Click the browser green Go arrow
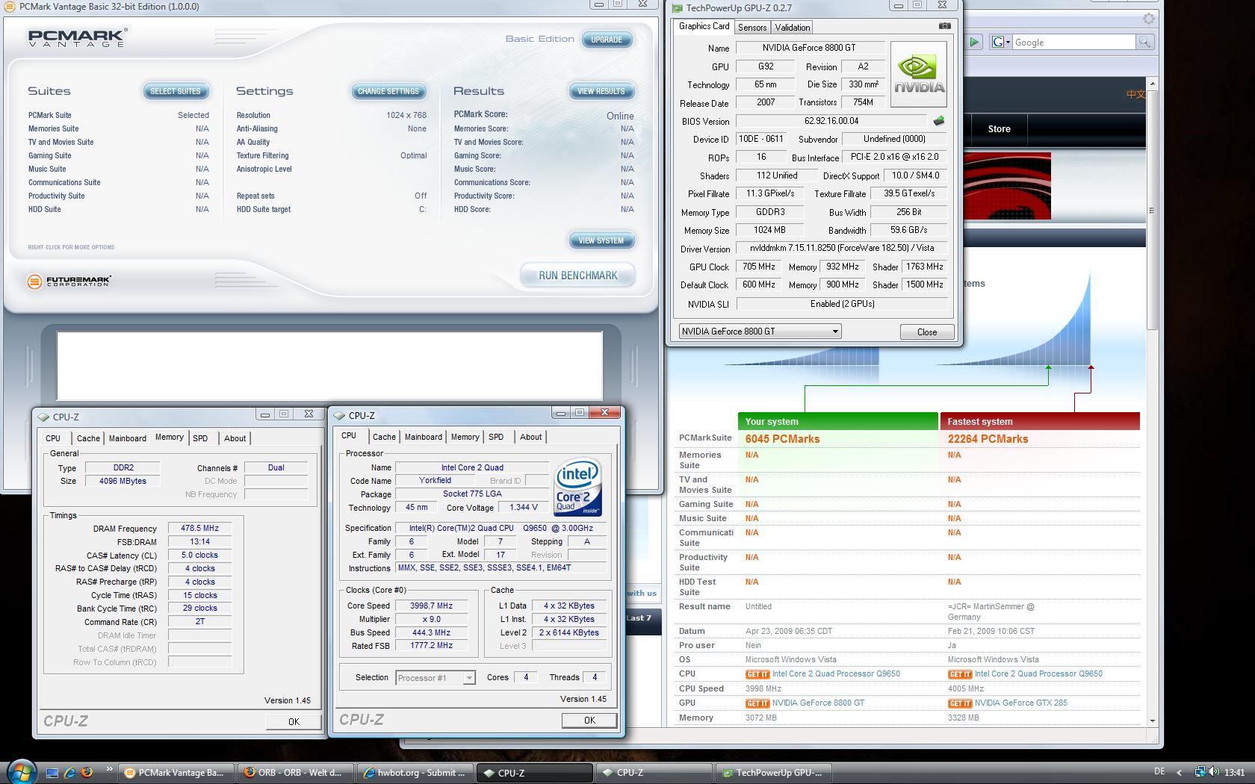 coord(974,43)
